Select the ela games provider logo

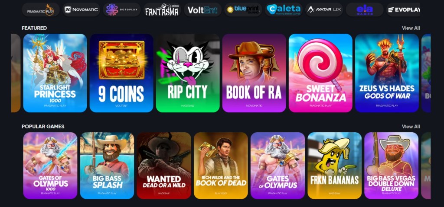coord(364,10)
